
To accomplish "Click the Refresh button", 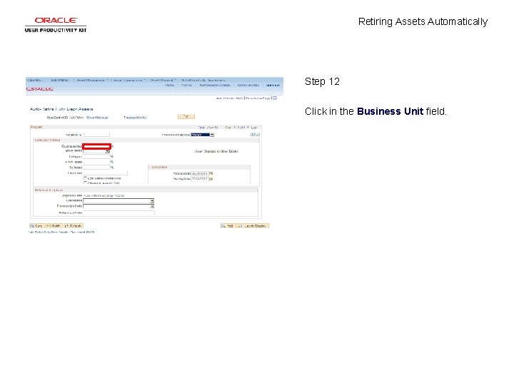I will [x=74, y=226].
